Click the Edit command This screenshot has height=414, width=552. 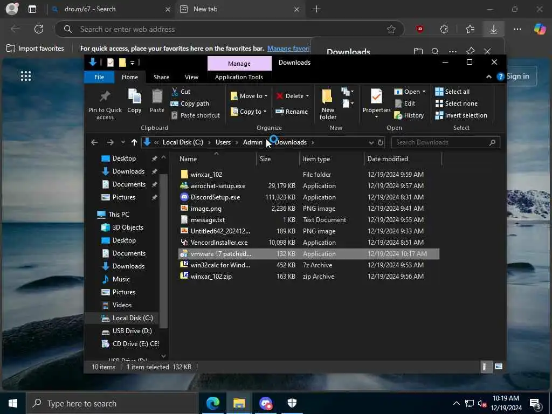(405, 103)
